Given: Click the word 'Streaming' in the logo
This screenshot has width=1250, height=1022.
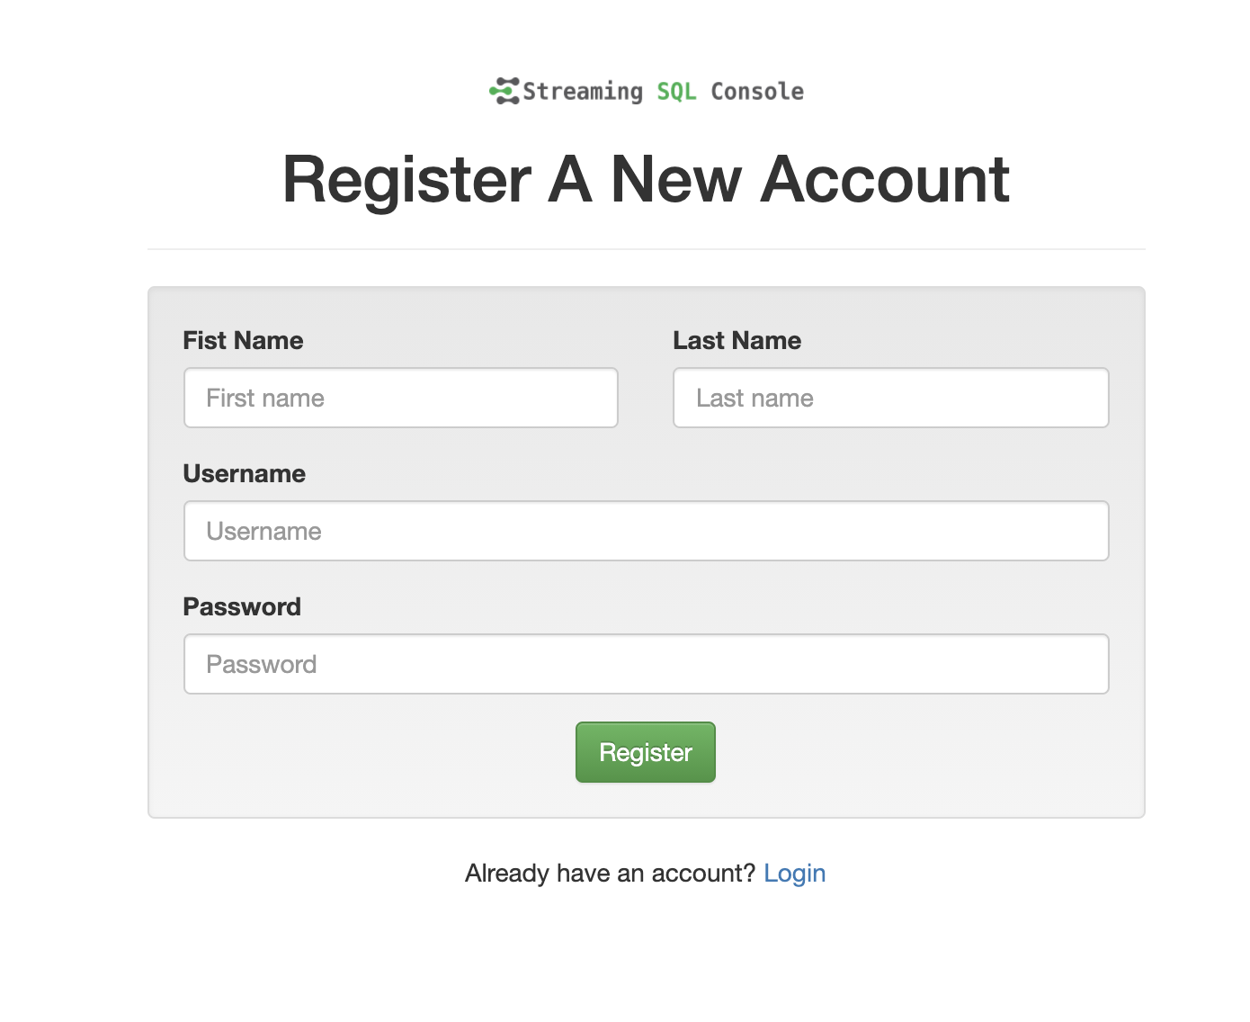Looking at the screenshot, I should (x=583, y=92).
